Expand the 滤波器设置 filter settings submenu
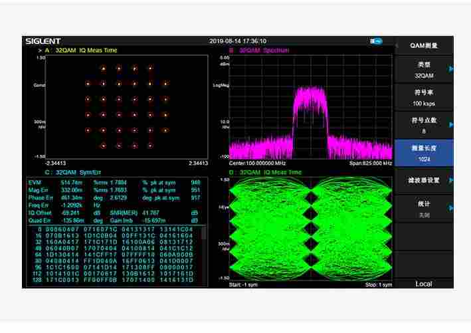The image size is (471, 333). pyautogui.click(x=423, y=180)
